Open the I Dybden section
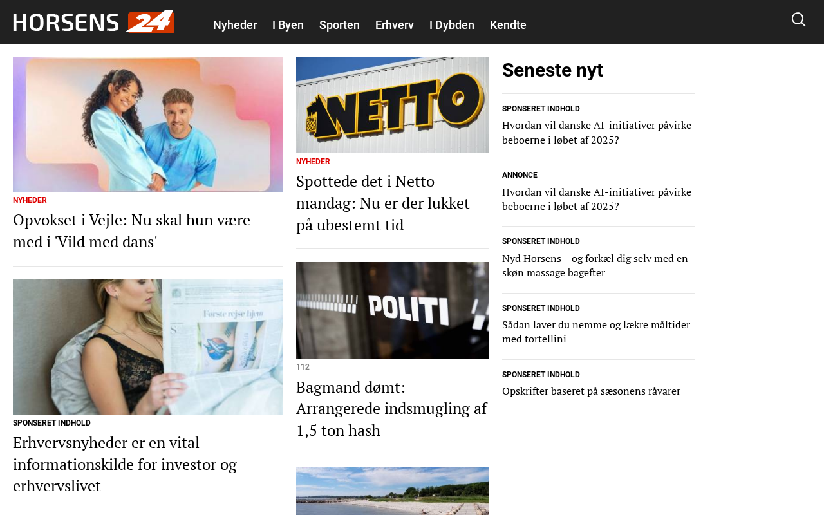This screenshot has width=824, height=515. (x=452, y=25)
